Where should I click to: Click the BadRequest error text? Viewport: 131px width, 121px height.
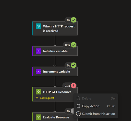click(x=47, y=98)
